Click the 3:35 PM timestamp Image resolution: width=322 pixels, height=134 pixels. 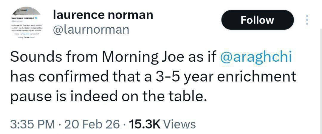tap(32, 124)
